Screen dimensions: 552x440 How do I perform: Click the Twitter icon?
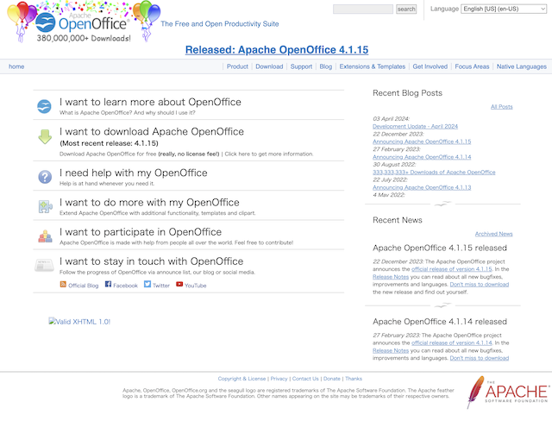click(x=147, y=284)
